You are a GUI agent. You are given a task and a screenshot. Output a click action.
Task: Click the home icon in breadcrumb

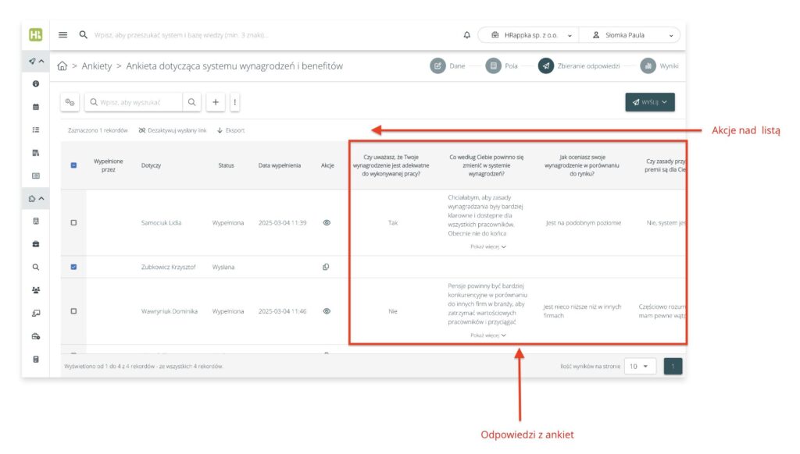pos(62,66)
